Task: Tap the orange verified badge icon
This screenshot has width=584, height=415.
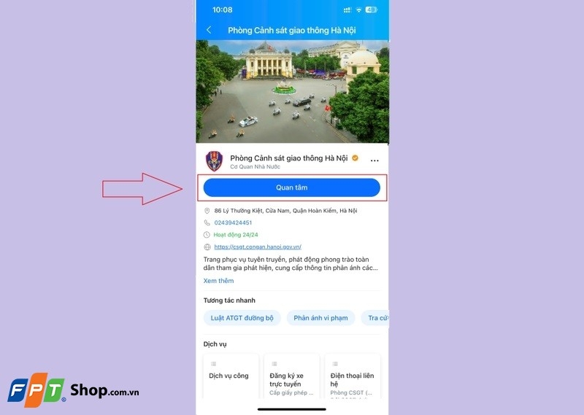Action: click(356, 158)
